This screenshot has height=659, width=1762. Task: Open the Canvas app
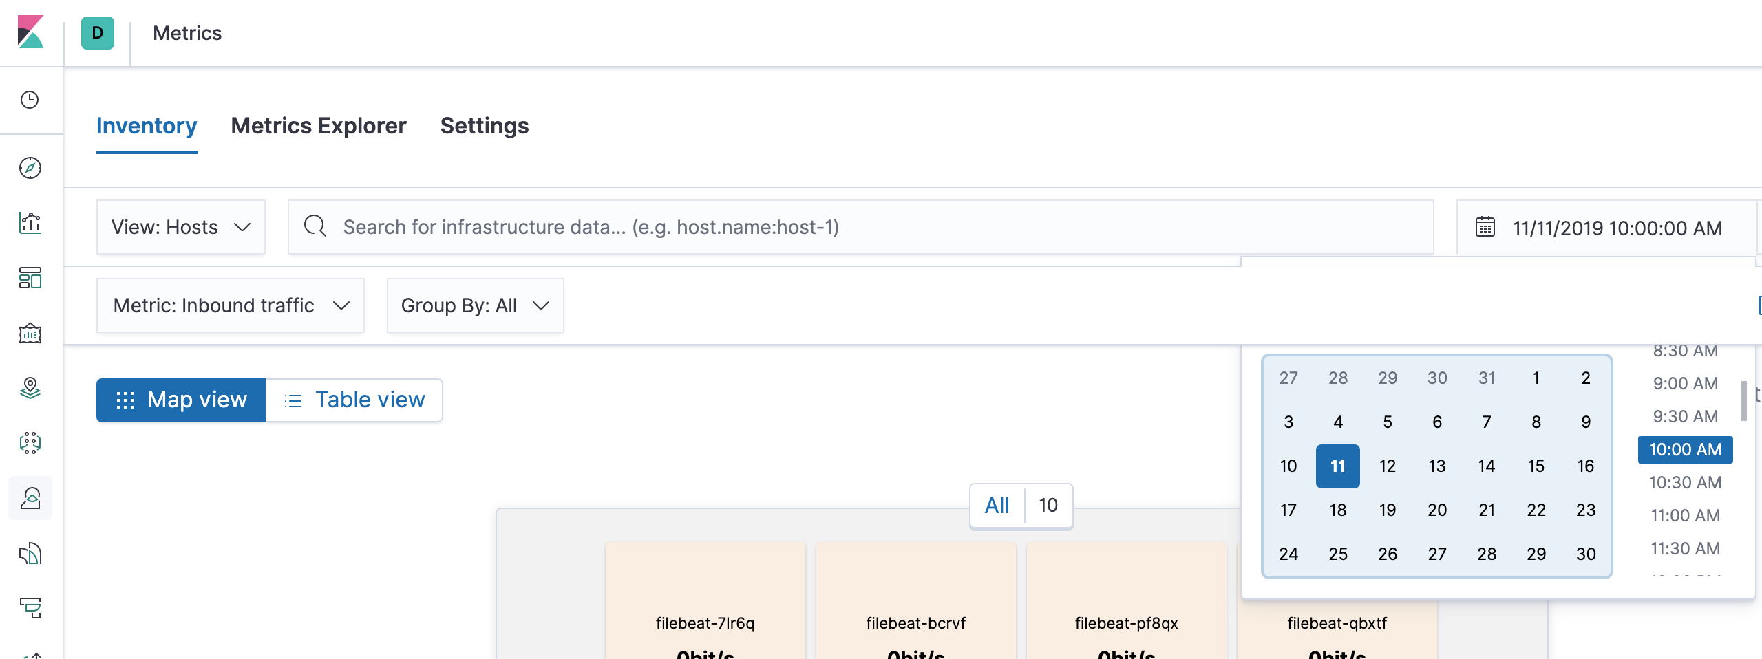pyautogui.click(x=30, y=334)
